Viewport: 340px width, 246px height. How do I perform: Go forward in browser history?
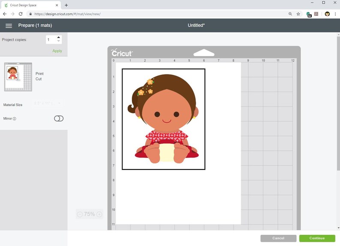[12, 14]
